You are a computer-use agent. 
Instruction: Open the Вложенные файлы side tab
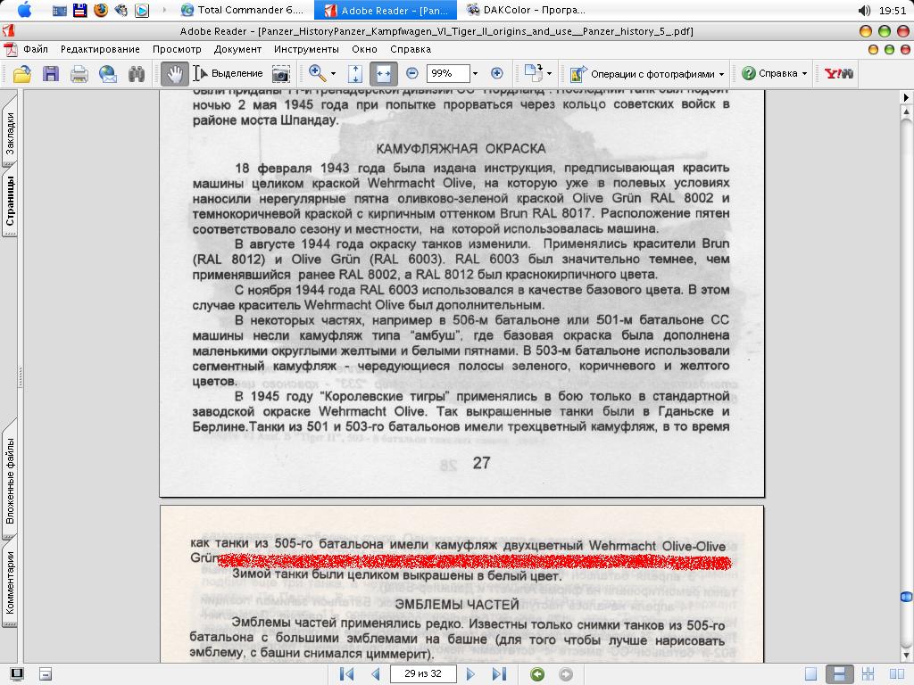tap(10, 480)
